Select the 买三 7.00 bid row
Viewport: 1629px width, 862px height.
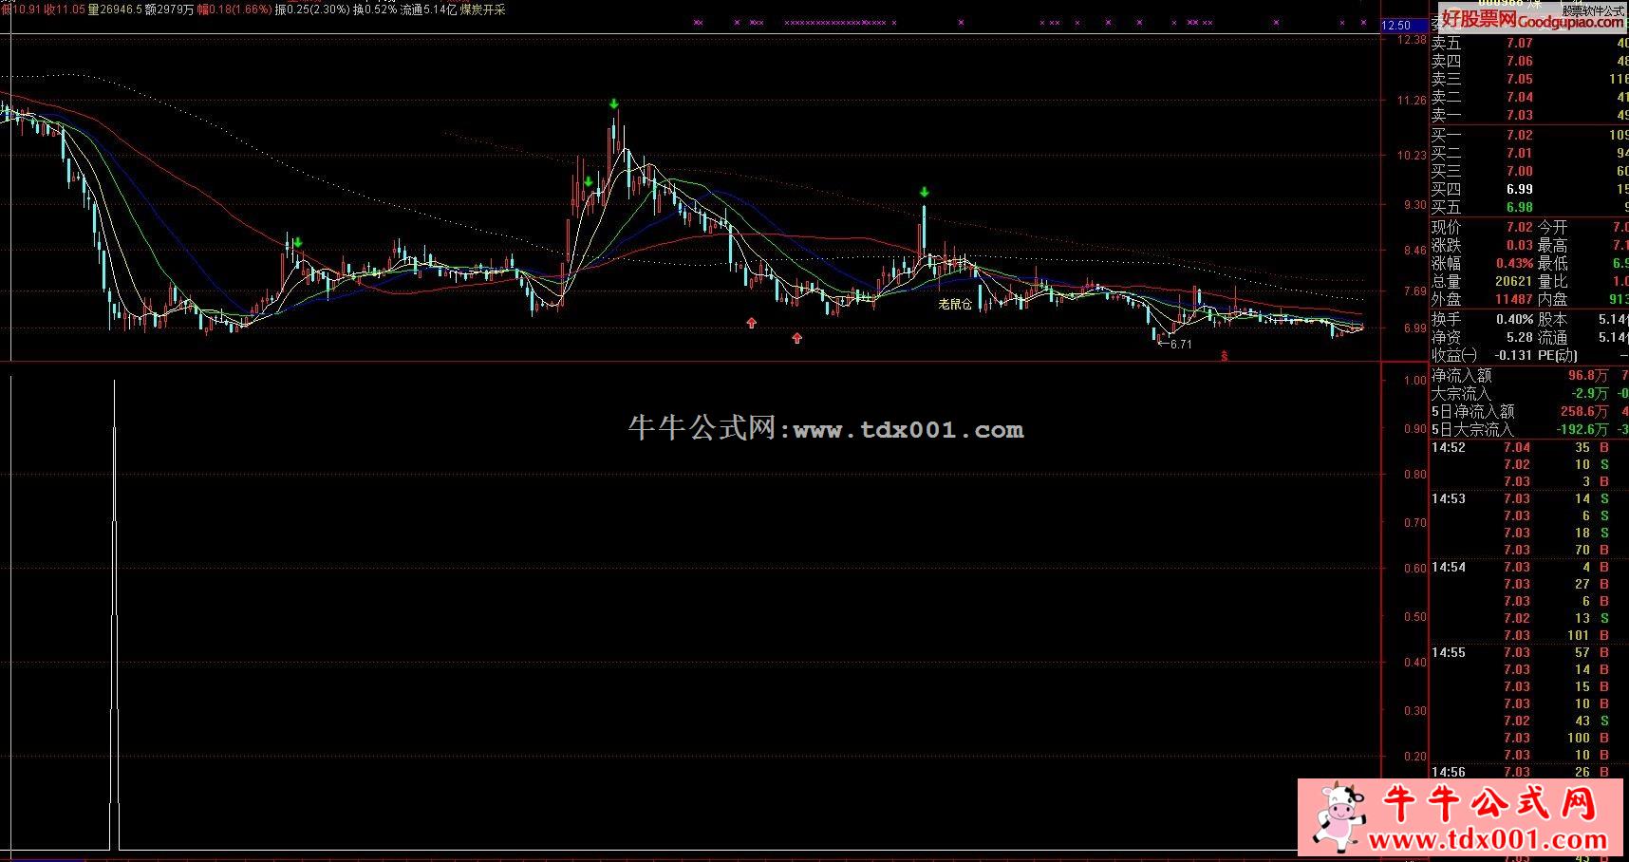(x=1529, y=171)
